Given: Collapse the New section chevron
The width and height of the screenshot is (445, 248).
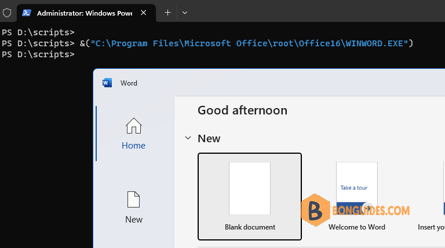Looking at the screenshot, I should click(x=188, y=138).
